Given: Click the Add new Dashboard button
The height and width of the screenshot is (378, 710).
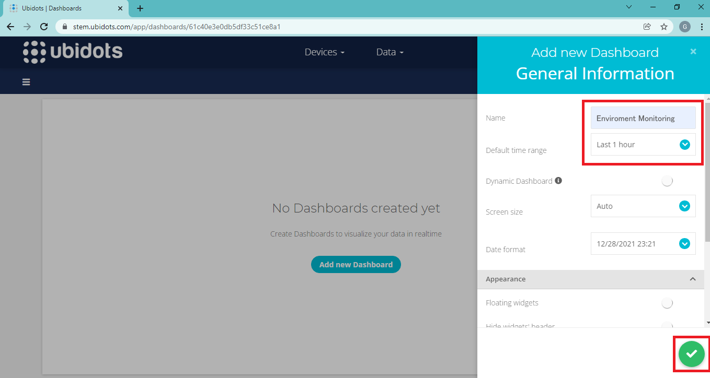Looking at the screenshot, I should [x=356, y=265].
